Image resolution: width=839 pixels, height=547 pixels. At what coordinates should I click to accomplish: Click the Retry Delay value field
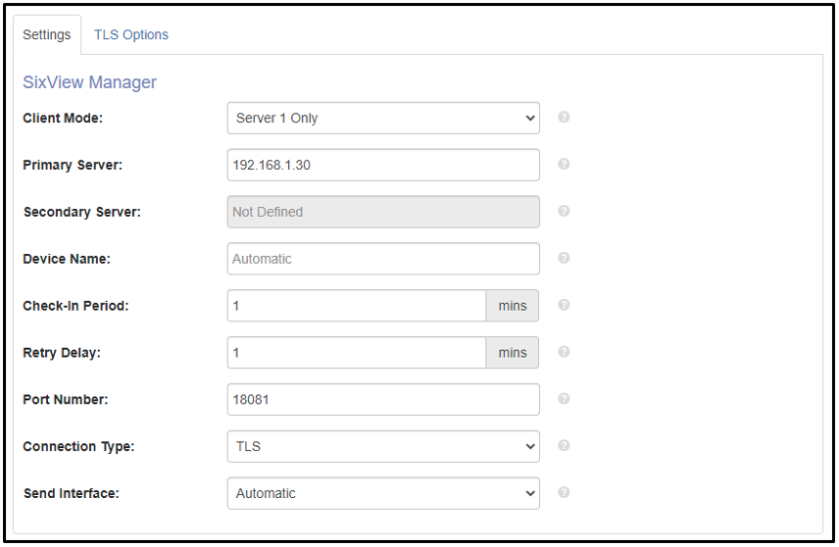pyautogui.click(x=357, y=353)
